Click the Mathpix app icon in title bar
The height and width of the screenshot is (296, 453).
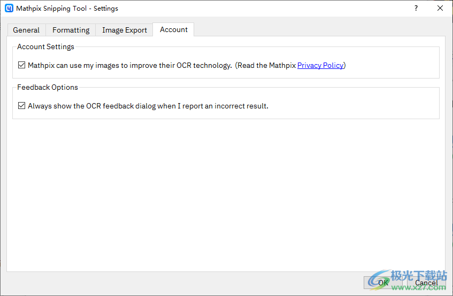(9, 8)
